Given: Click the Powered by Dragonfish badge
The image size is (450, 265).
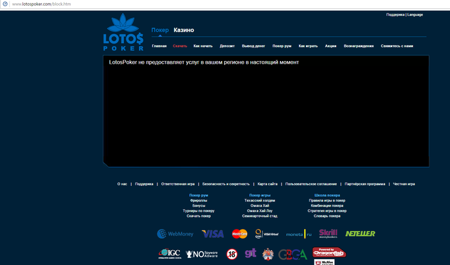Looking at the screenshot, I should point(329,252).
